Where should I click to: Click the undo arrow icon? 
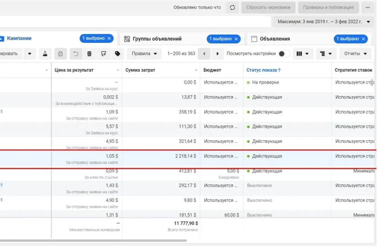tap(76, 54)
